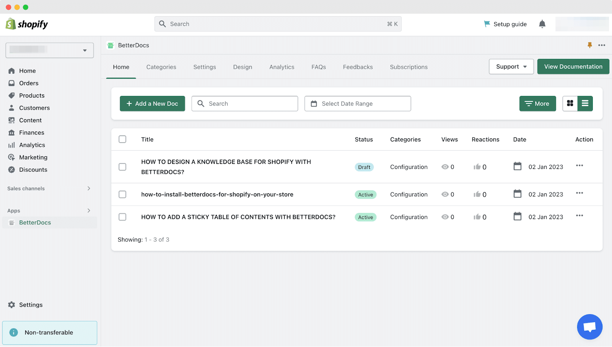Switch to list view layout

(585, 103)
